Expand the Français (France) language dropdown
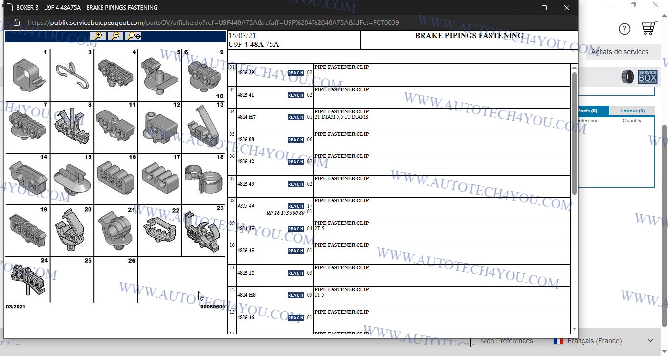Image resolution: width=668 pixels, height=356 pixels. [x=604, y=341]
